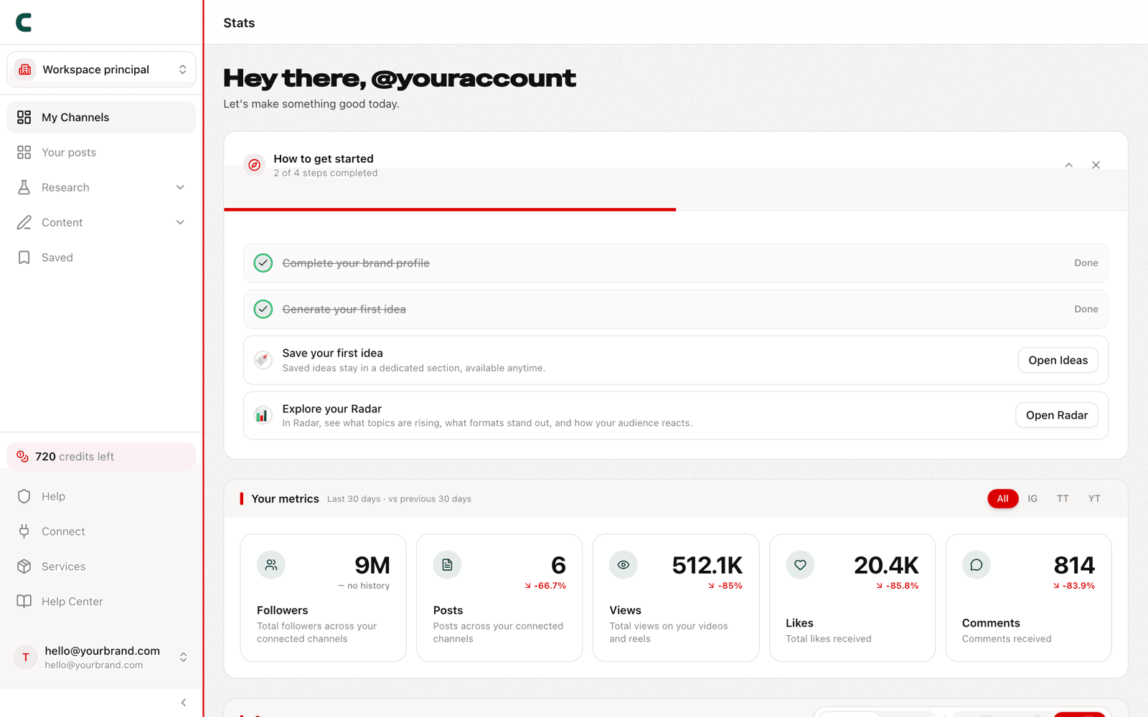The height and width of the screenshot is (717, 1148).
Task: Click the 9M followers value
Action: click(372, 566)
